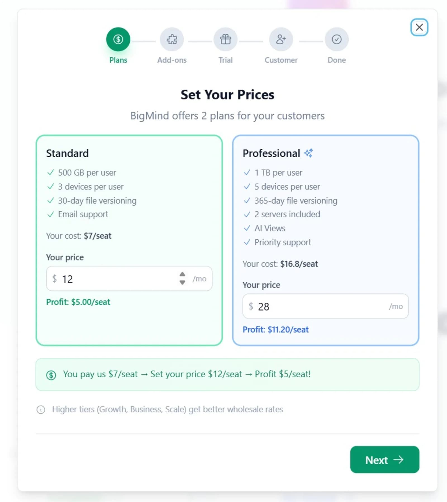Open the Customer step person icon
Screen dimensions: 447x502
[x=281, y=39]
